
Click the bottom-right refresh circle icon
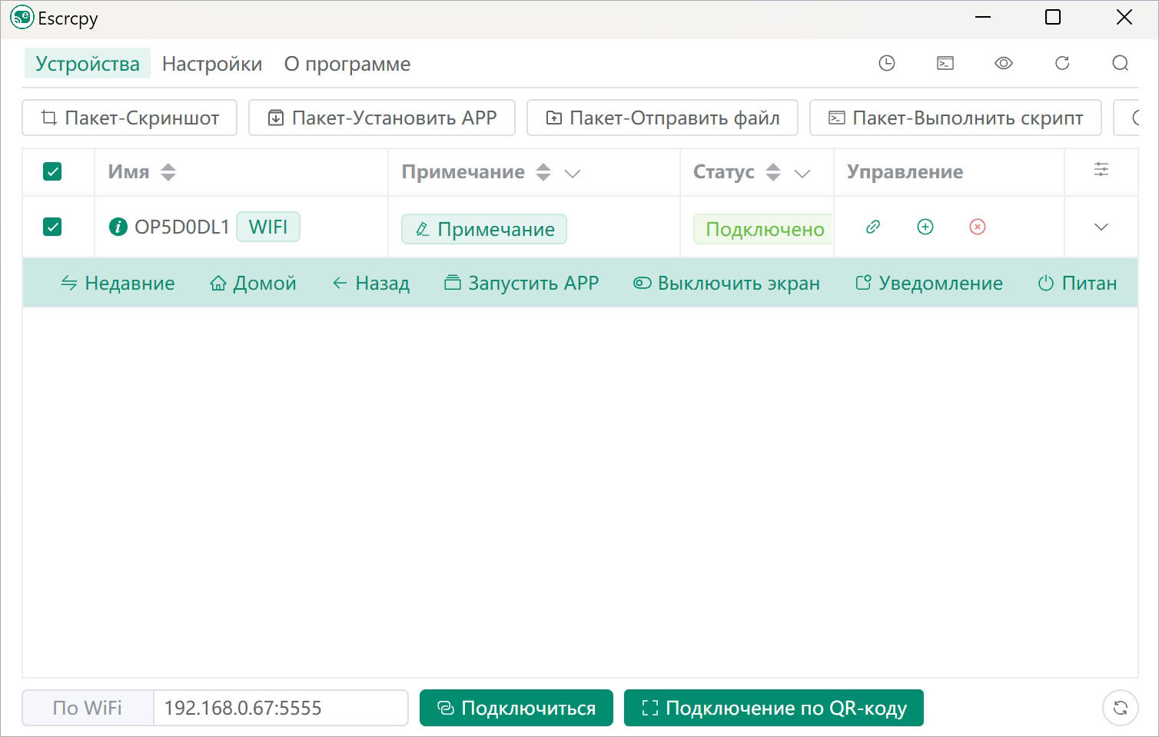(x=1121, y=708)
